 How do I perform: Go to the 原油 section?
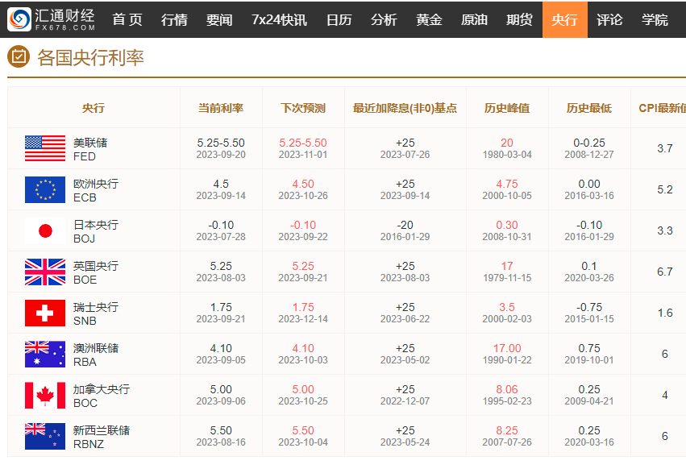coord(474,19)
